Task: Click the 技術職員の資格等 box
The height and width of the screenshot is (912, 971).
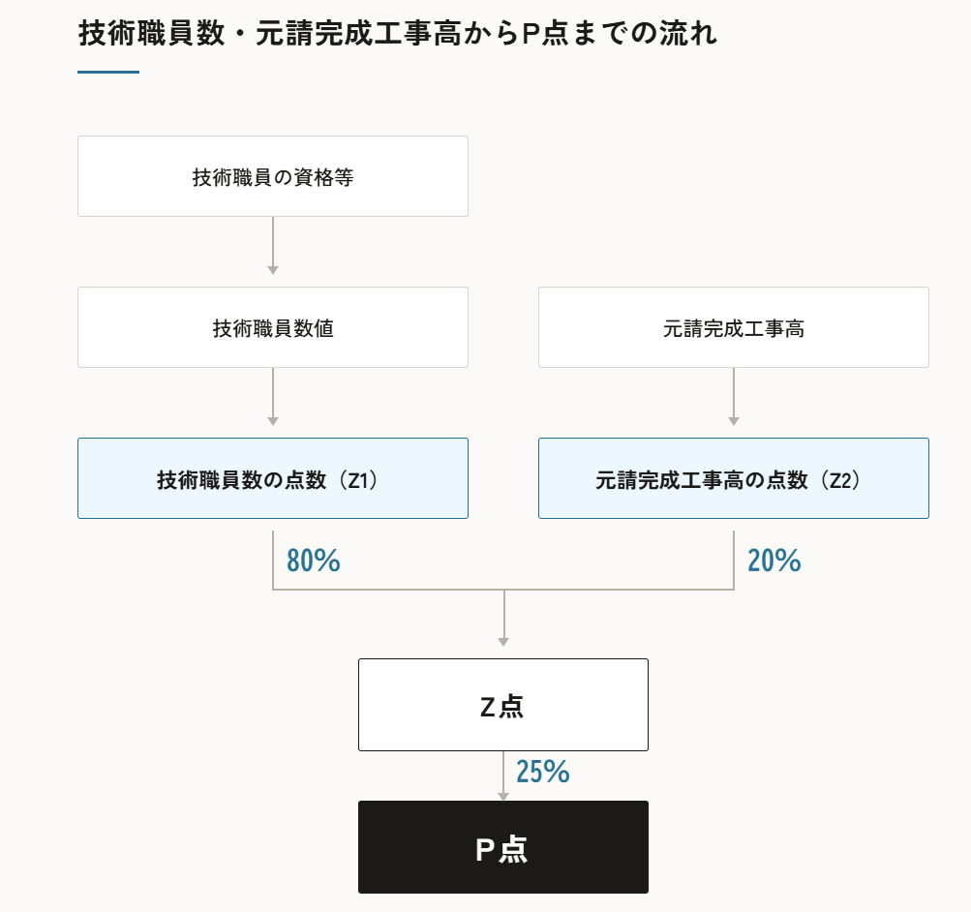Action: (x=272, y=176)
